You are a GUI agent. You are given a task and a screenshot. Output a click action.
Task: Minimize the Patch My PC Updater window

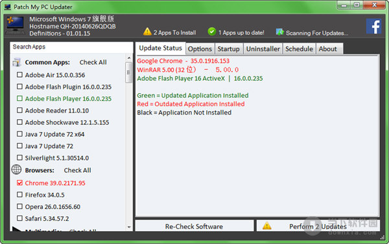pos(344,5)
